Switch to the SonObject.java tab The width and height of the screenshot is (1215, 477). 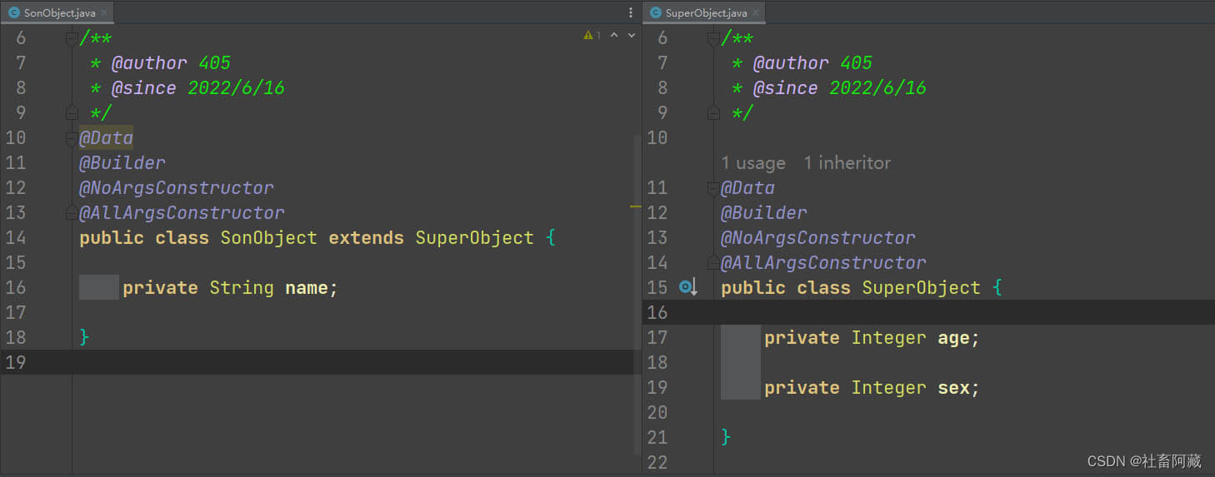(58, 12)
